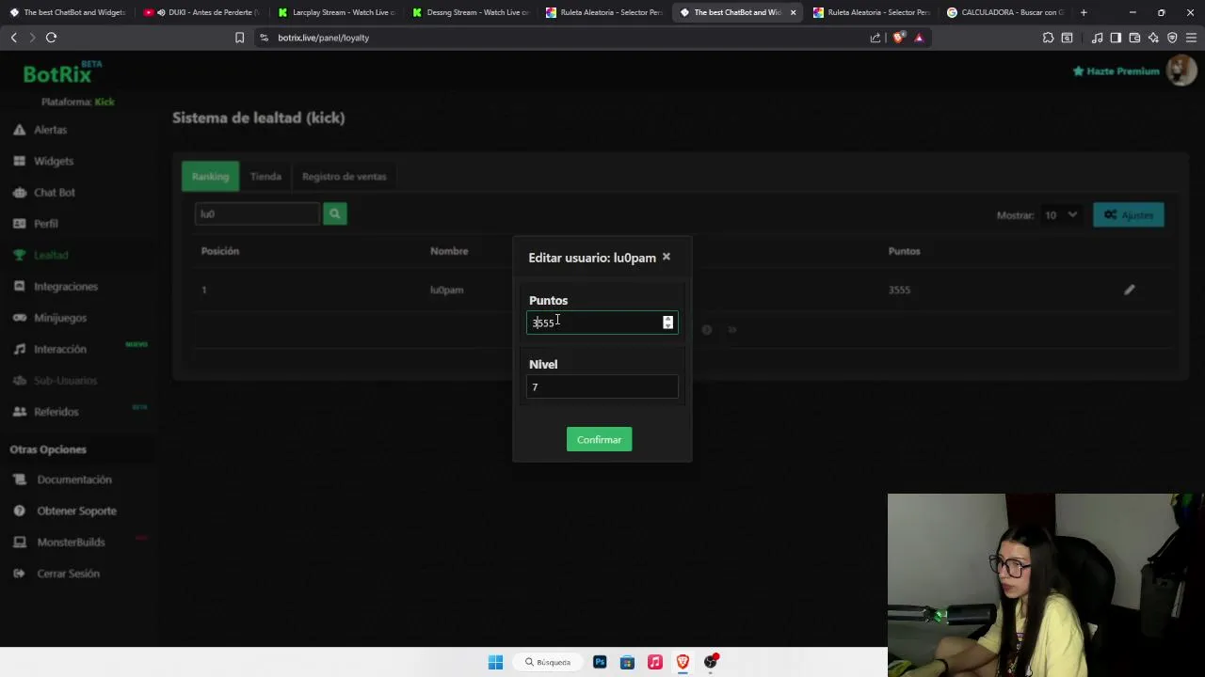The height and width of the screenshot is (677, 1205).
Task: Open the Leo AI sparkle icon
Action: point(1153,38)
